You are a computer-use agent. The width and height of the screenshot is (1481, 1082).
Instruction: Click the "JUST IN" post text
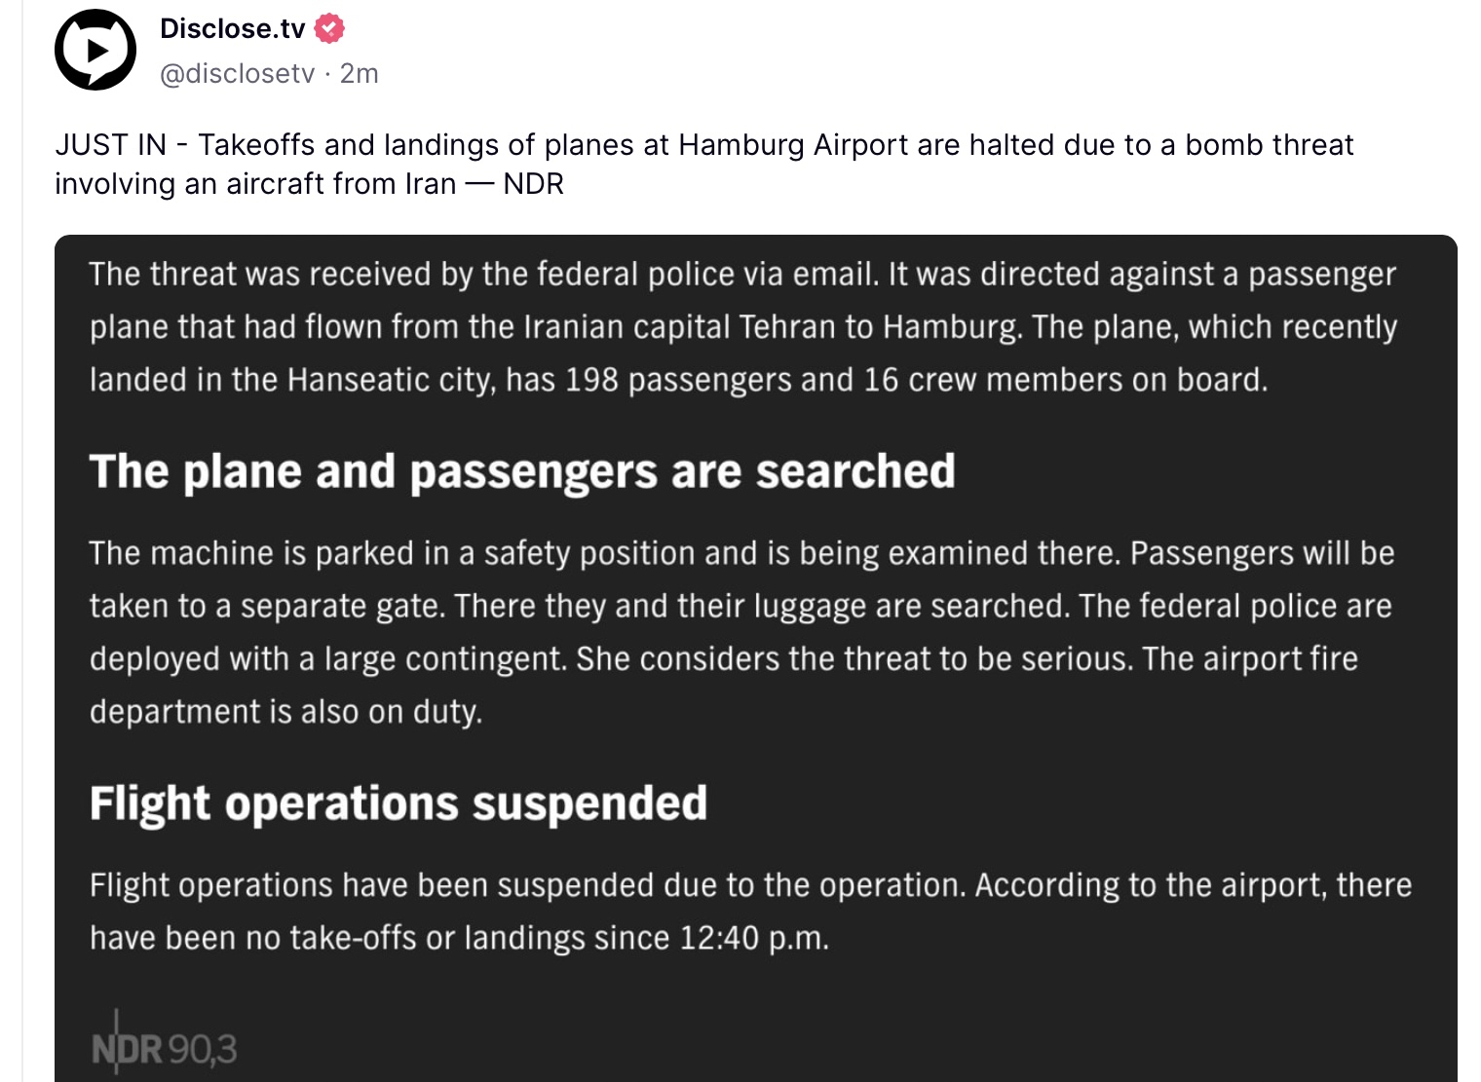click(x=704, y=164)
